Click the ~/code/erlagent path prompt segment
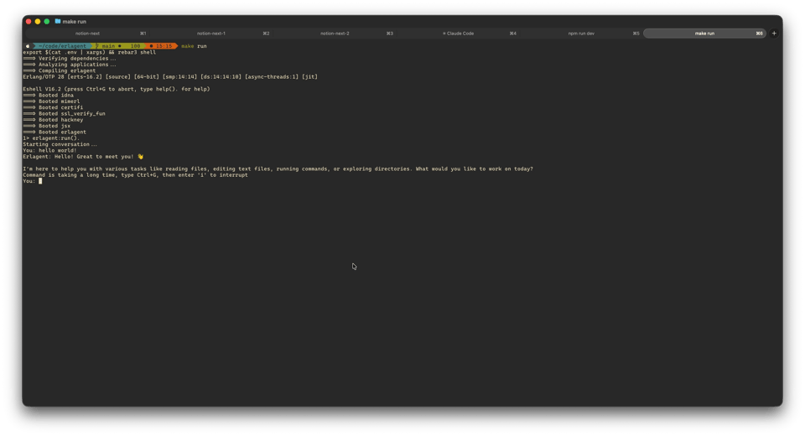Screen dimensions: 805x436 63,46
